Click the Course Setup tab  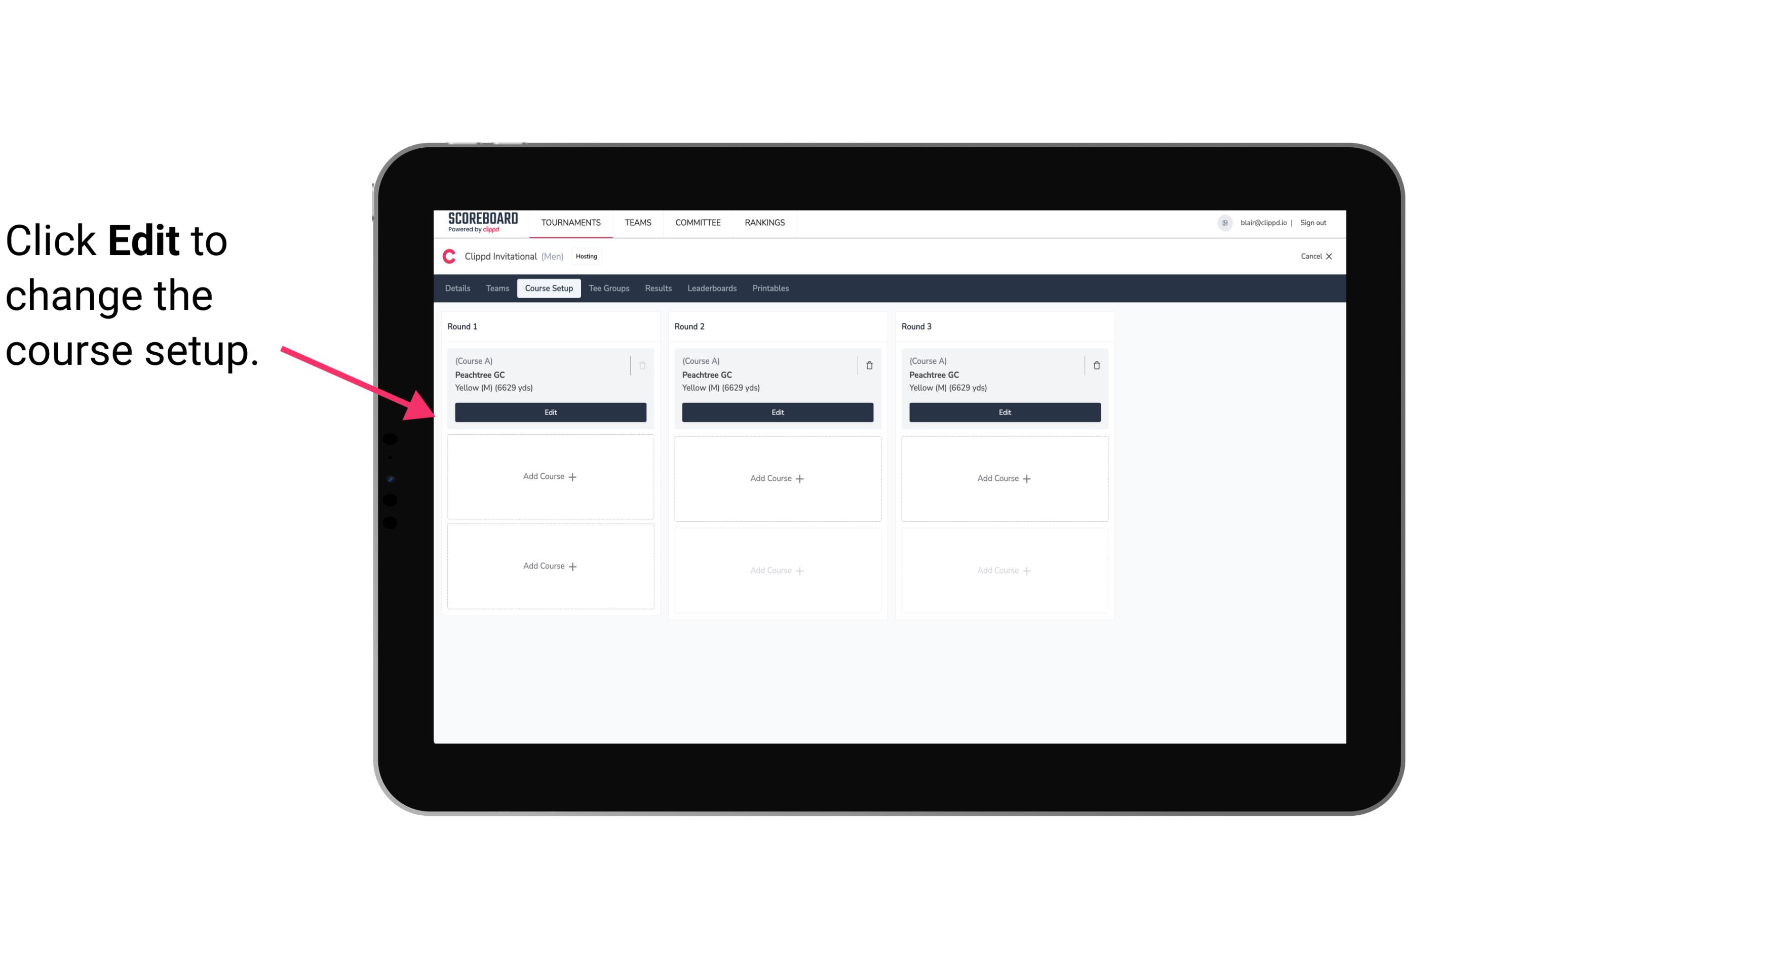pyautogui.click(x=548, y=287)
